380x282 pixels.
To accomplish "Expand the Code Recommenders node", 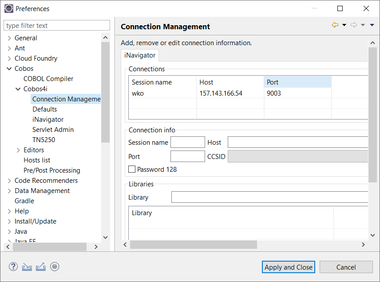I will (9, 181).
